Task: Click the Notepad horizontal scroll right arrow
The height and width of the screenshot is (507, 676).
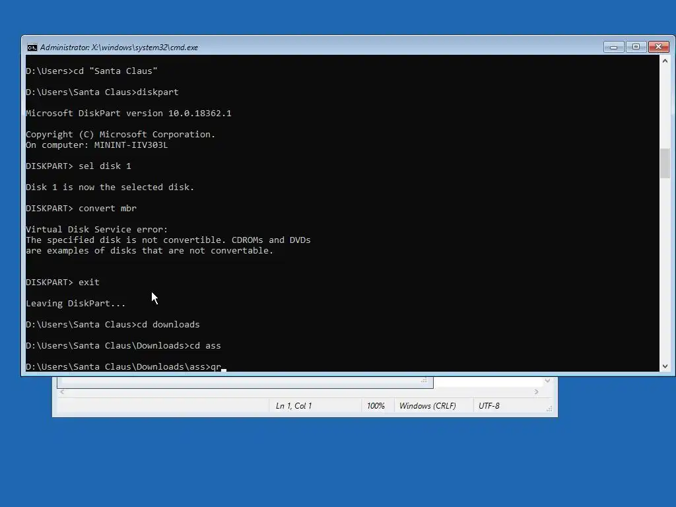Action: click(536, 392)
